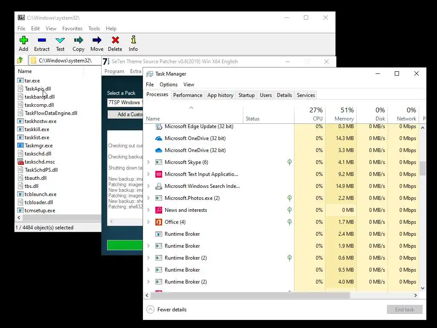Sort processes by the Memory column header
437x328 pixels.
point(341,114)
